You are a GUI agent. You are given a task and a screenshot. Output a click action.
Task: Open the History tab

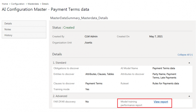pyautogui.click(x=8, y=35)
